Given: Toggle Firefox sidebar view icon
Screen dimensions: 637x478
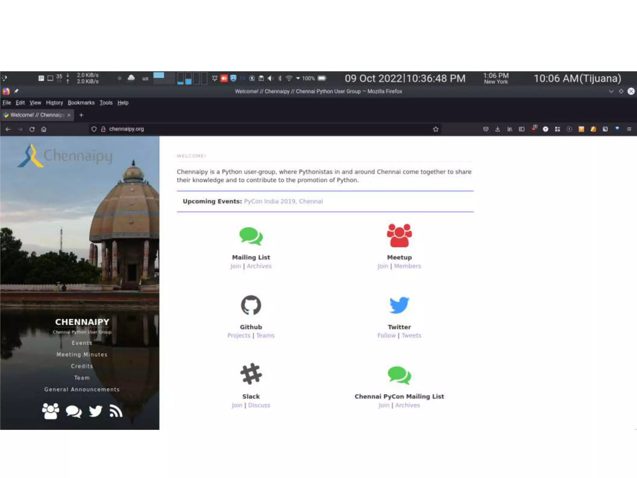Looking at the screenshot, I should pyautogui.click(x=522, y=129).
